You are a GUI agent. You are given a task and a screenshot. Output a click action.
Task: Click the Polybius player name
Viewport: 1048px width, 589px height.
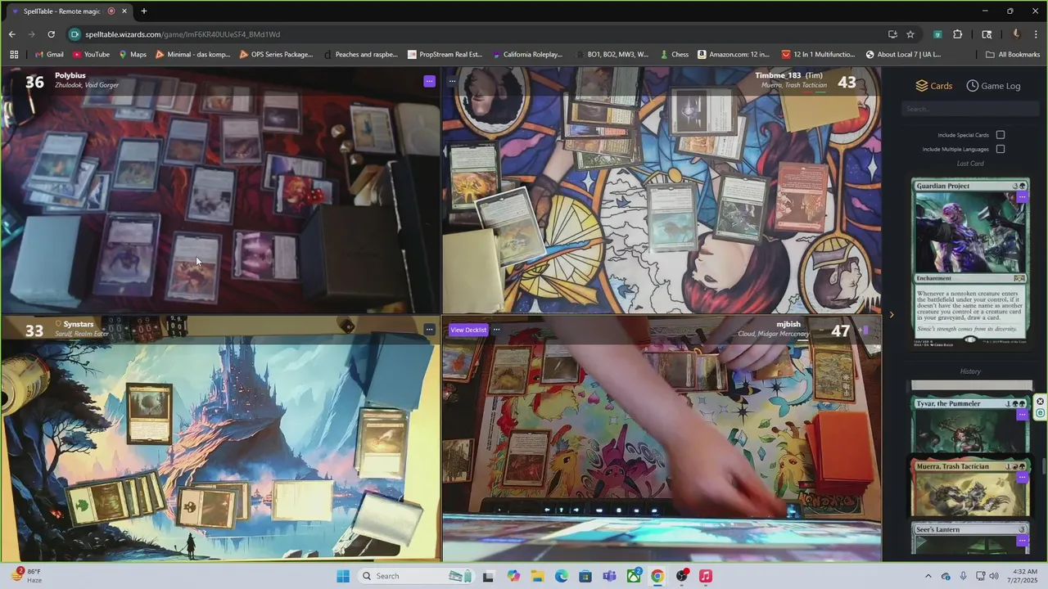pyautogui.click(x=70, y=75)
